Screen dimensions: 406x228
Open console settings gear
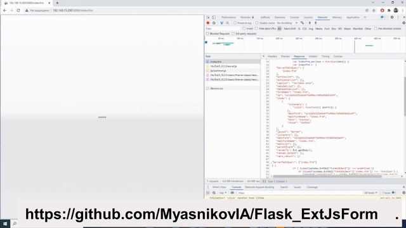(403, 193)
